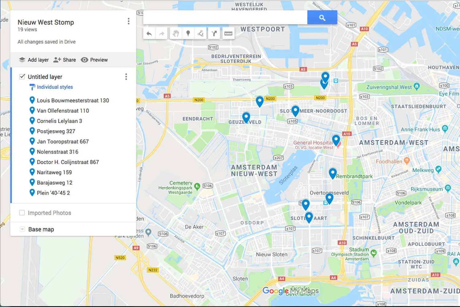Choose the hand select items tool

[175, 33]
